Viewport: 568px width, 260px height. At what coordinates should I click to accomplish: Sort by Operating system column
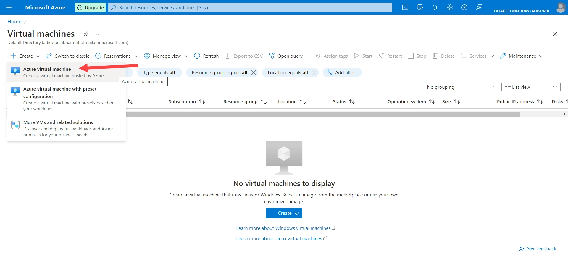point(411,101)
